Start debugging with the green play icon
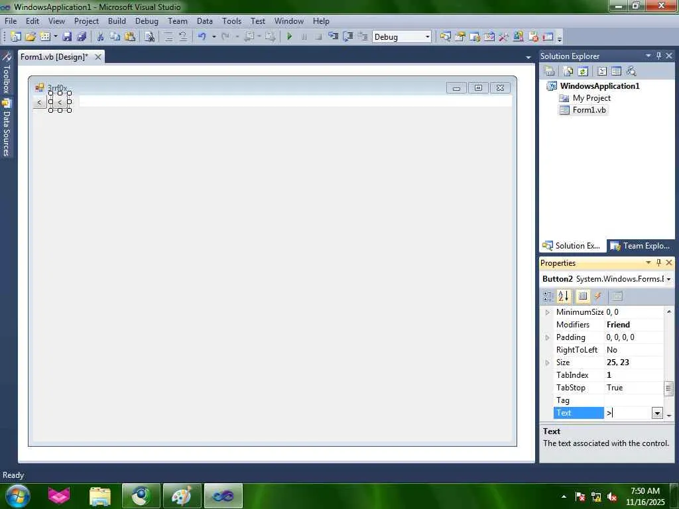The width and height of the screenshot is (679, 509). pos(289,37)
